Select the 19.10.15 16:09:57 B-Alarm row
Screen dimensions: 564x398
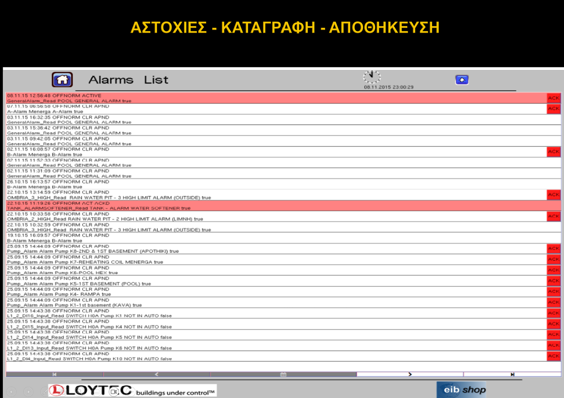(x=283, y=238)
